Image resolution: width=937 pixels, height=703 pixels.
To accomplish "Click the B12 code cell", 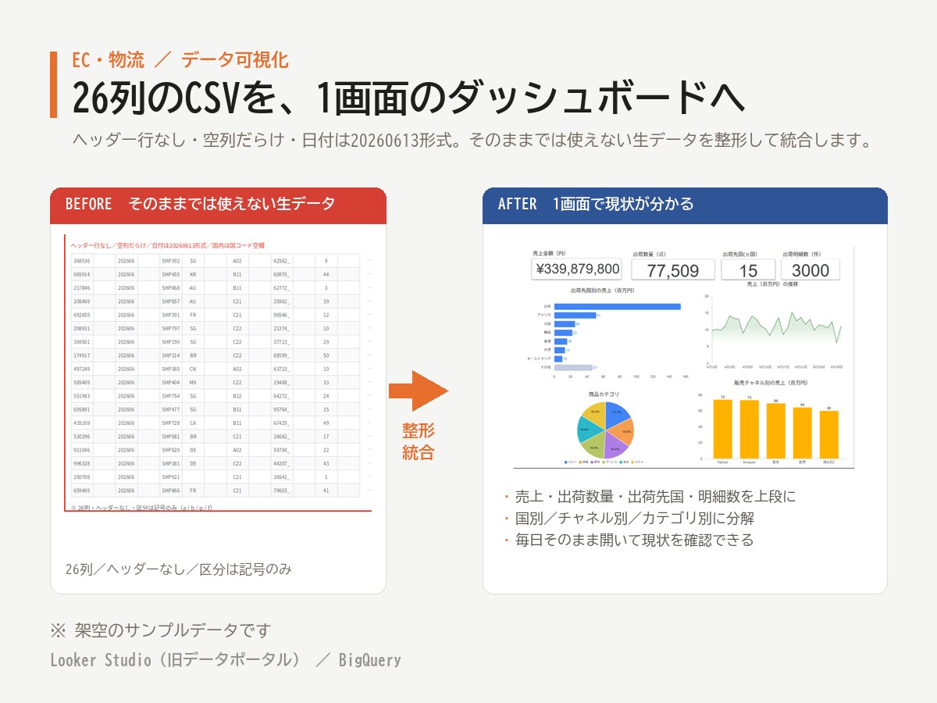I will tap(237, 396).
